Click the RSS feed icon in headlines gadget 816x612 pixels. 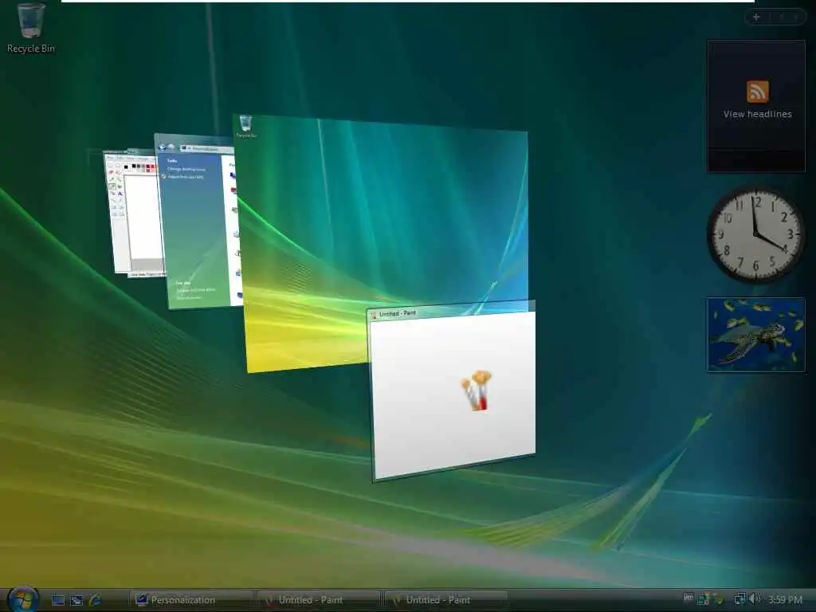pos(757,92)
